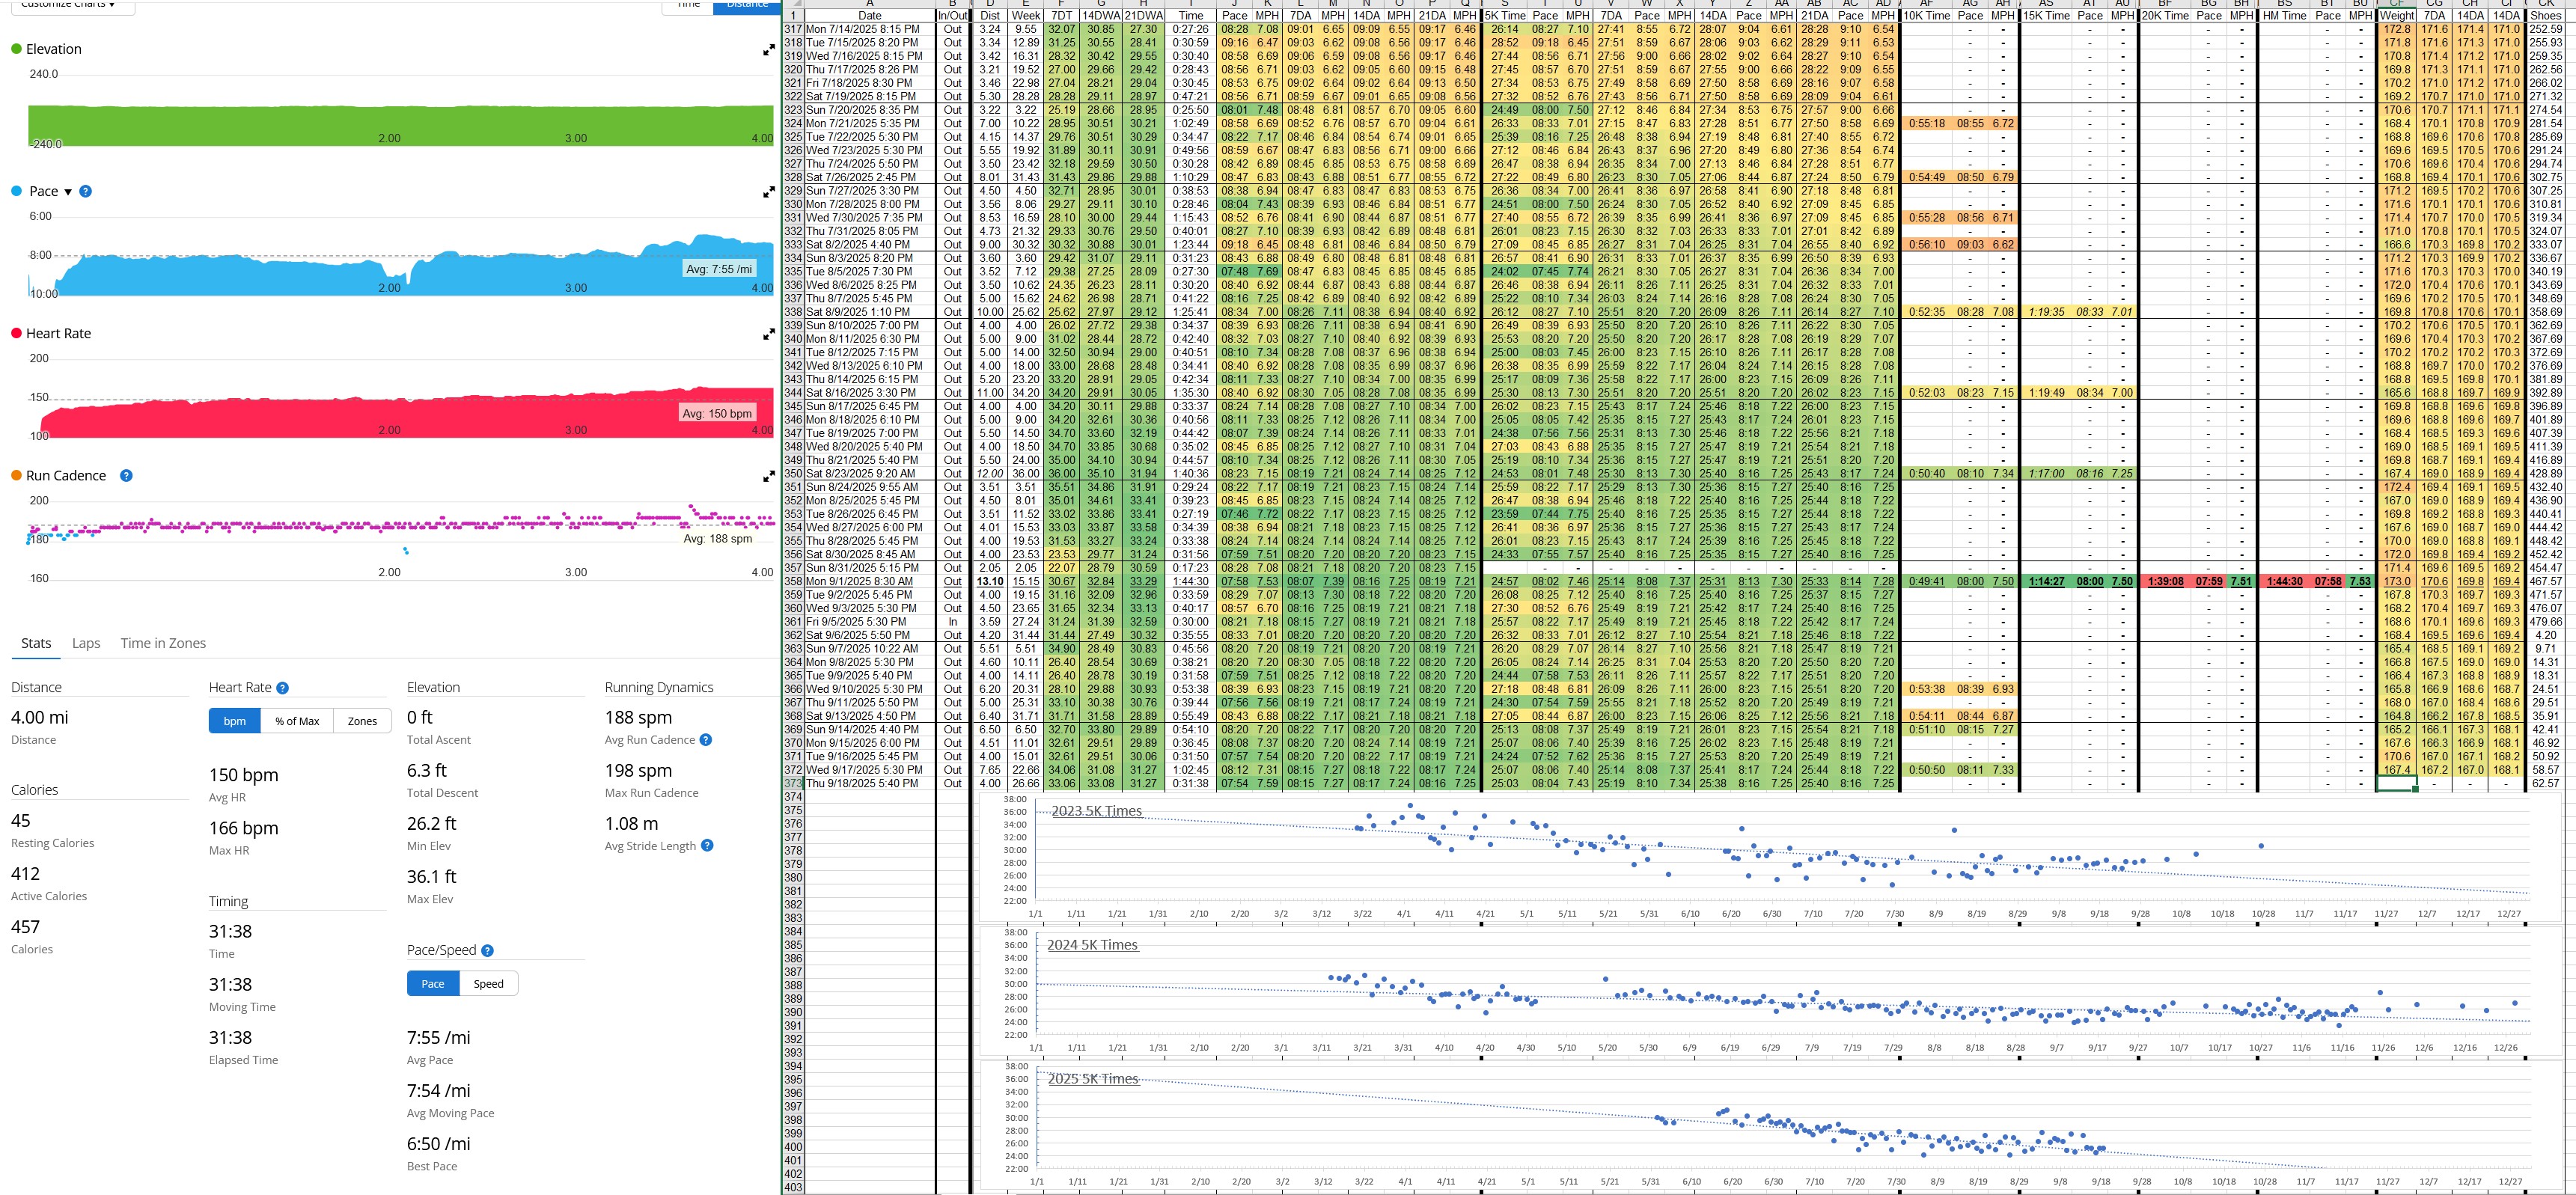
Task: Open the help icon beside Run Cadence chart title
Action: click(126, 475)
